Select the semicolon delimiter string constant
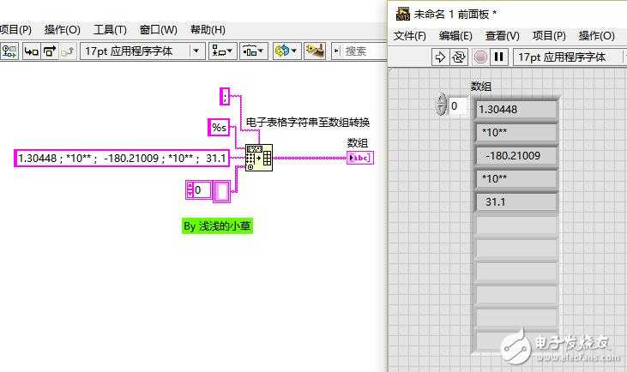 [x=225, y=96]
